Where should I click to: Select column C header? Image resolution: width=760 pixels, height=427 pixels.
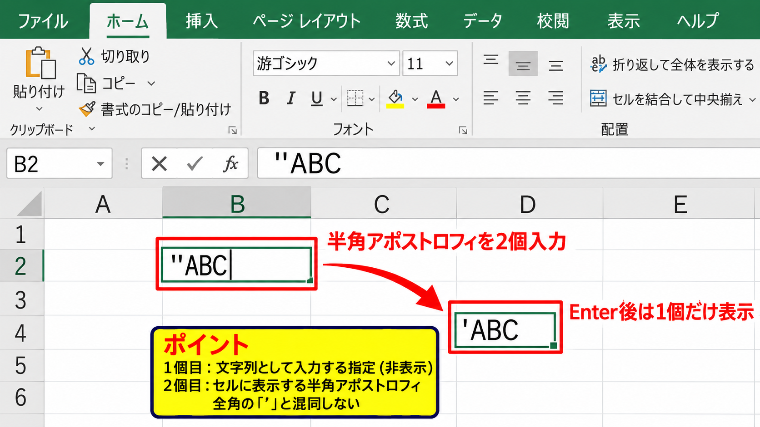(382, 204)
